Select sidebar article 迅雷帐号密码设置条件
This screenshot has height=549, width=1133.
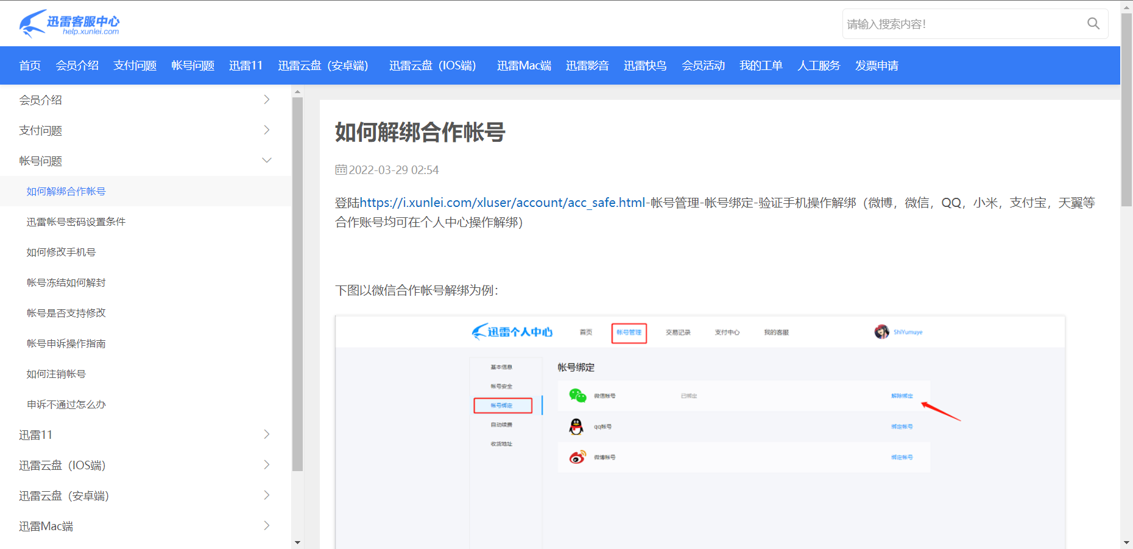point(76,222)
